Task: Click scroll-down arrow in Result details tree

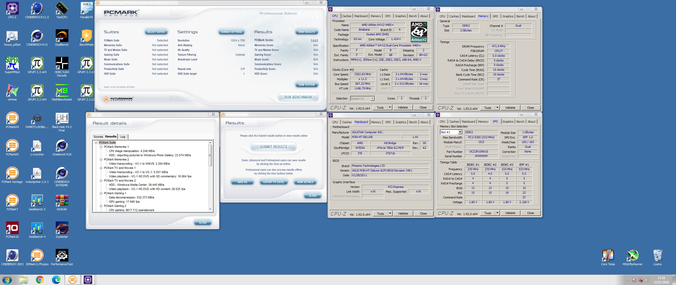Action: [210, 209]
